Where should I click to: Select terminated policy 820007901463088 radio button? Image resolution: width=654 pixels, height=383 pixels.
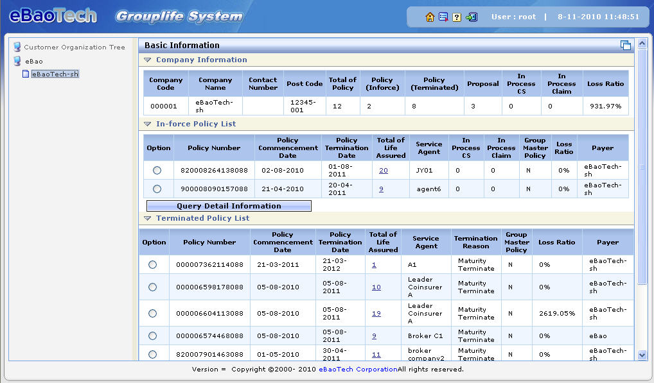[x=153, y=354]
